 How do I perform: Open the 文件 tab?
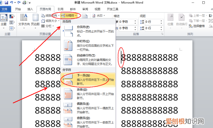click(x=5, y=9)
